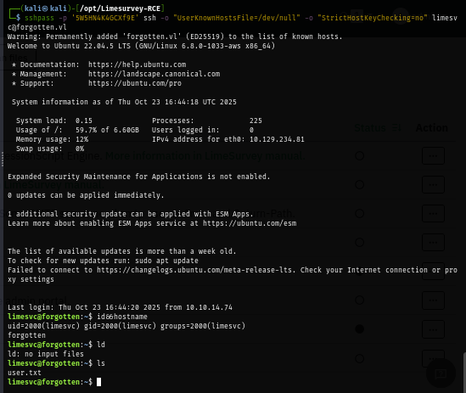Click the 'System information as of' line
The height and width of the screenshot is (393, 466).
point(124,102)
